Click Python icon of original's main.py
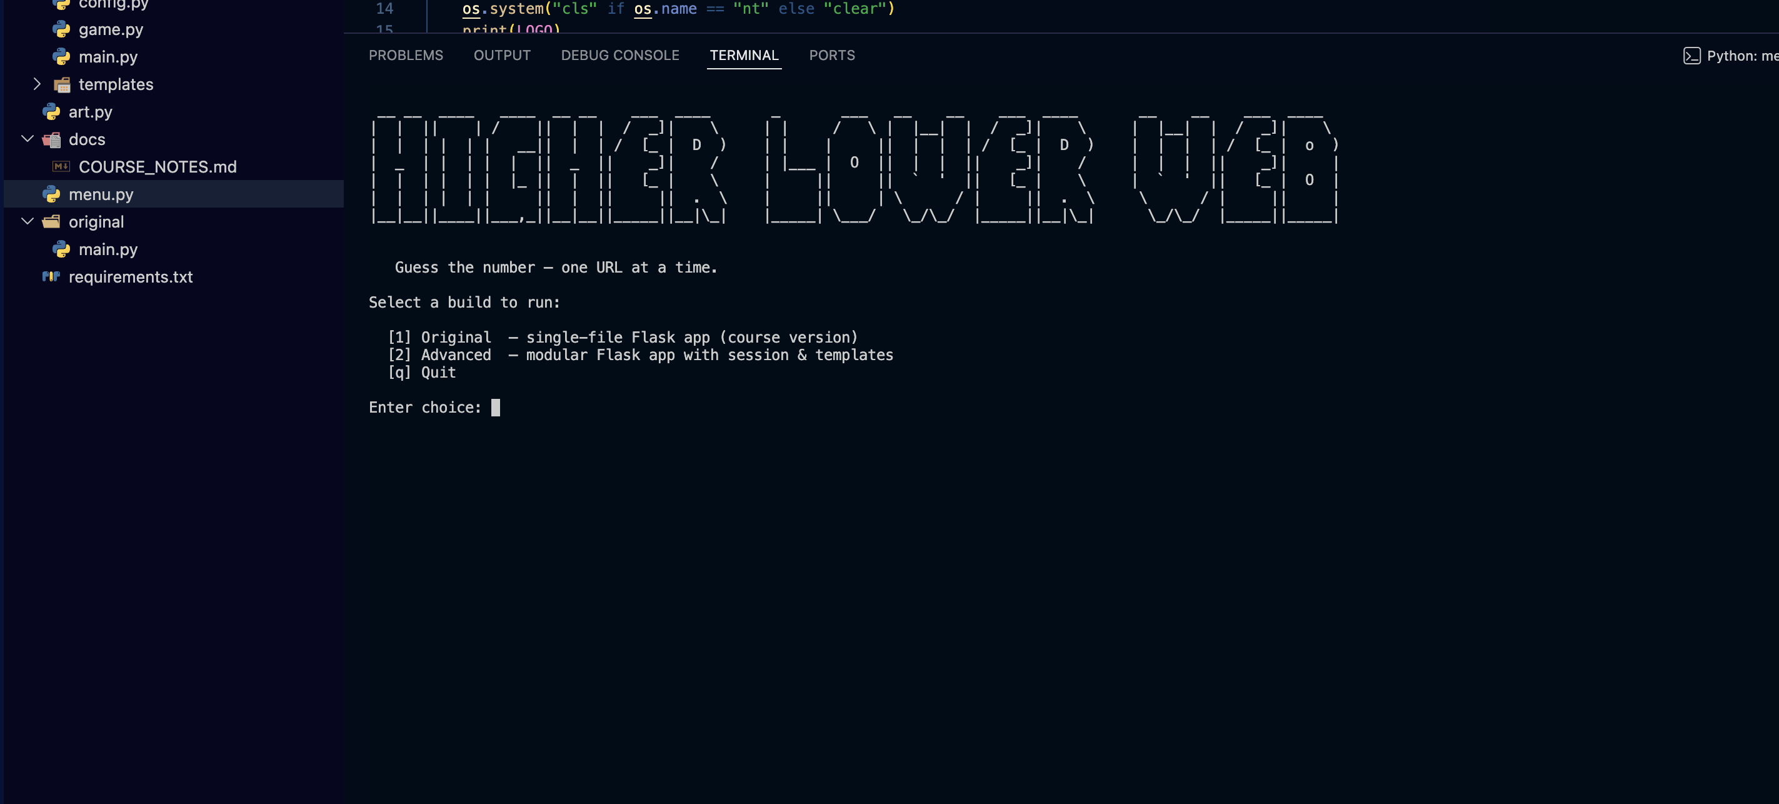This screenshot has height=804, width=1779. pos(61,249)
